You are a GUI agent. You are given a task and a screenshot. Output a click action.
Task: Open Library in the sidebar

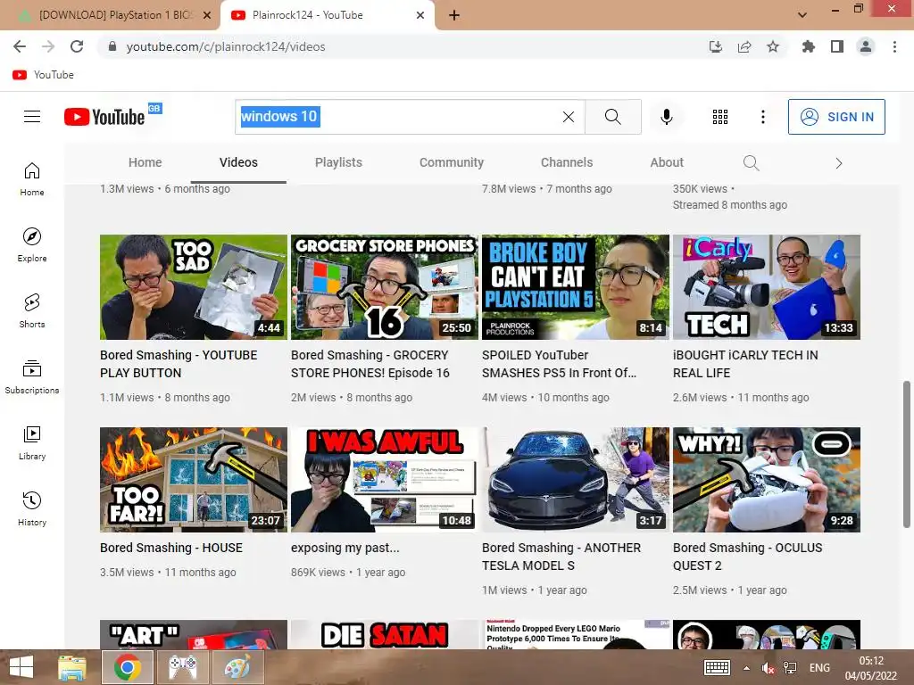[32, 442]
